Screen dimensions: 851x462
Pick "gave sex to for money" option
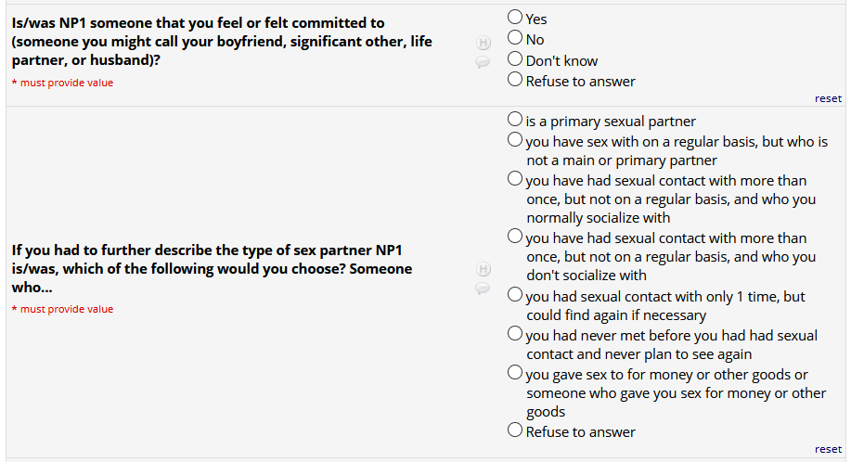(x=515, y=374)
